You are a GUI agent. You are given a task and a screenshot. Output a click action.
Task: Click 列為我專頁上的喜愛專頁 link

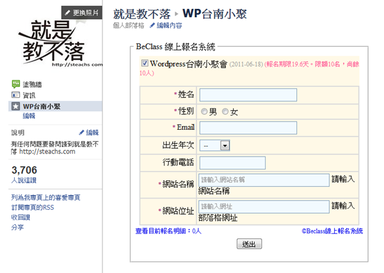click(46, 198)
